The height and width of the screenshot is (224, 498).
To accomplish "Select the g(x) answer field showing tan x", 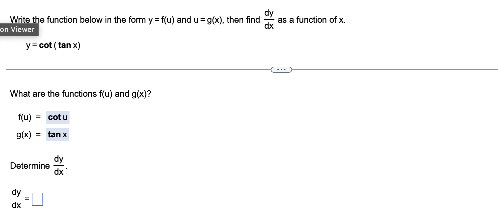I will tap(57, 134).
